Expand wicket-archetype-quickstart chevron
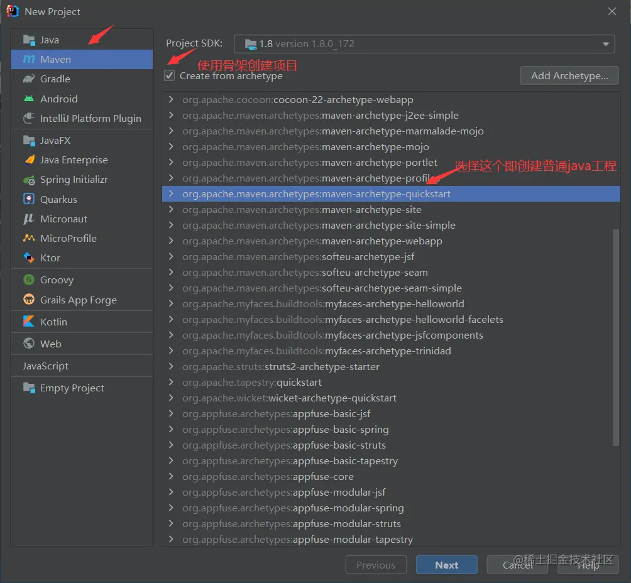Screen dimensions: 631x583 (x=171, y=398)
